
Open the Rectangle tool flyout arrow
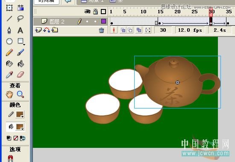click(x=24, y=45)
